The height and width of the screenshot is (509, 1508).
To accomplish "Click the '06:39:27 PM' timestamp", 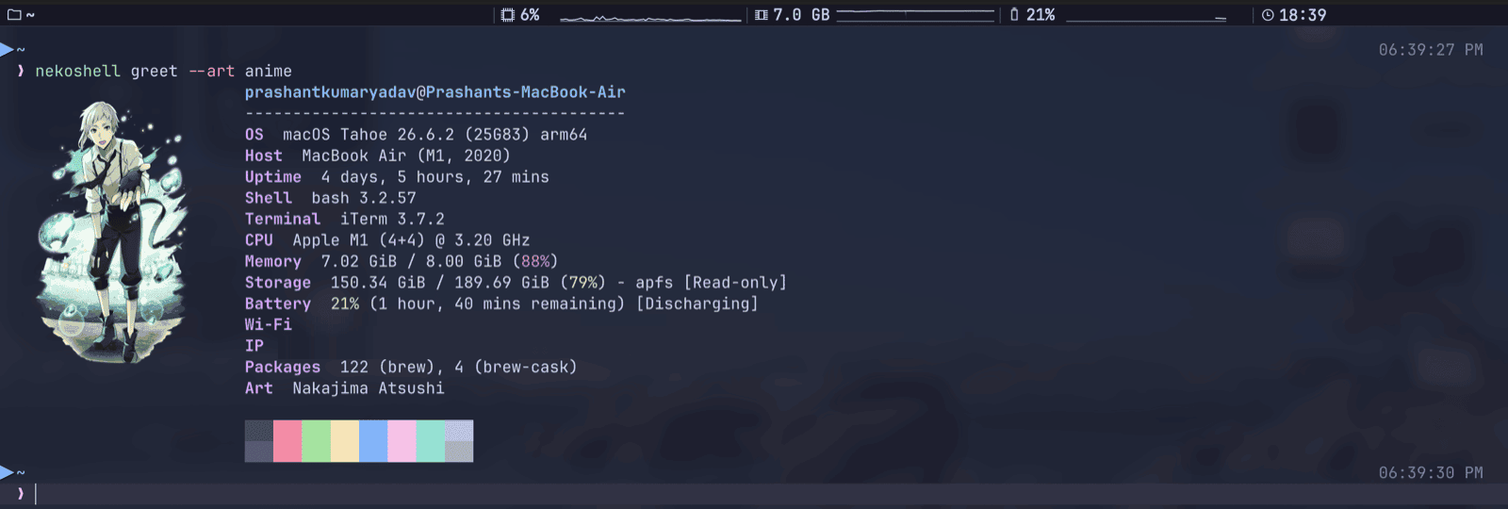I will click(x=1431, y=50).
